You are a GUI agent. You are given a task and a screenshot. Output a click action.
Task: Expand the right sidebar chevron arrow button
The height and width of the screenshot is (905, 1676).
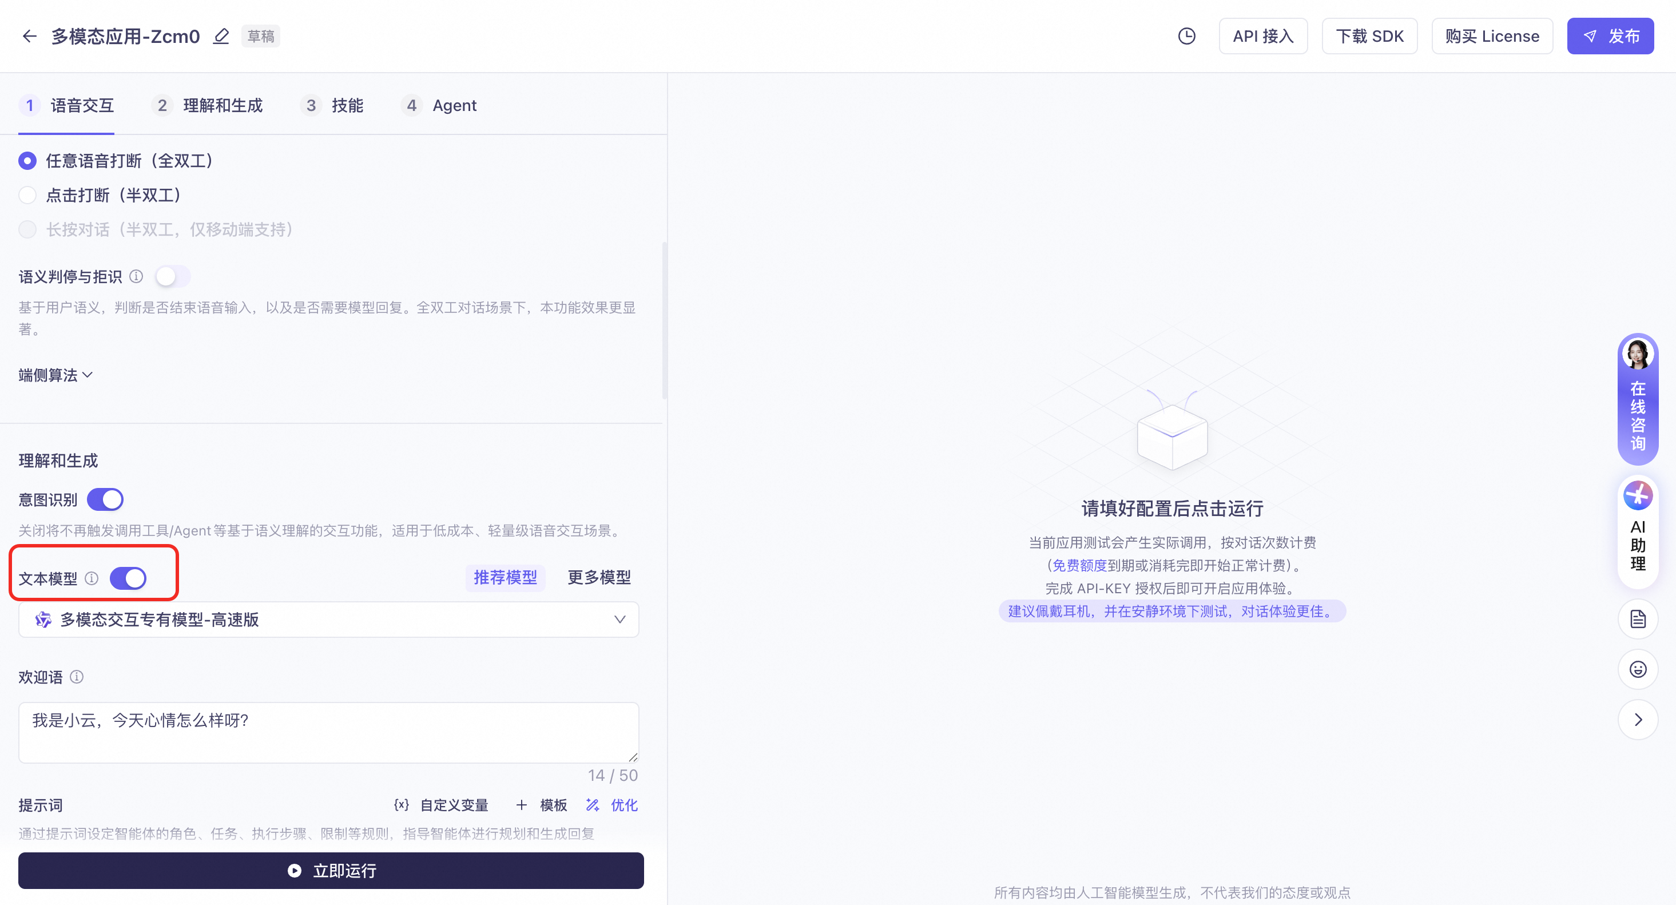click(x=1637, y=720)
